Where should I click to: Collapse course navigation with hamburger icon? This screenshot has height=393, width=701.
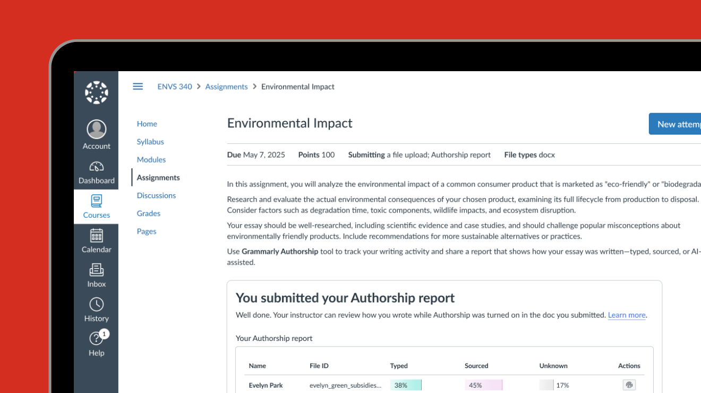coord(138,86)
